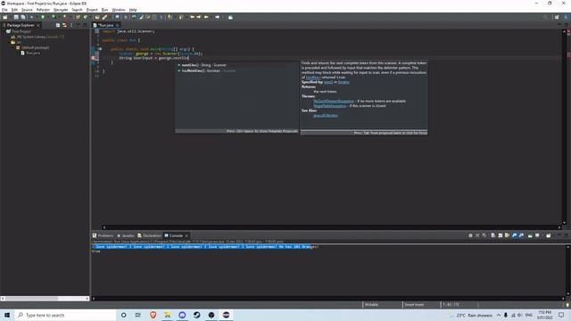Screen dimensions: 571x321
Task: Open the Project menu
Action: 92,10
